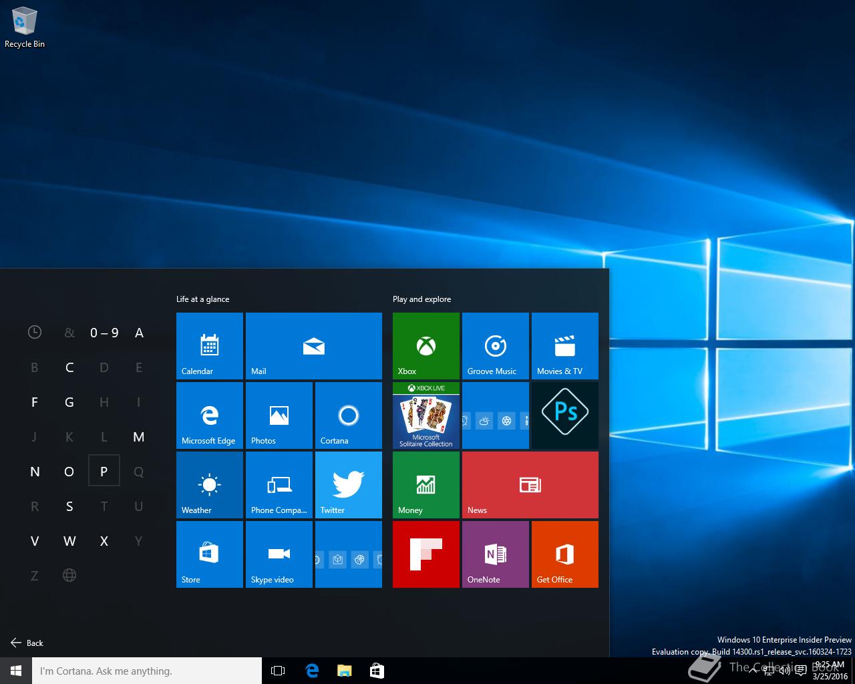
Task: Jump to letter N apps
Action: click(35, 472)
